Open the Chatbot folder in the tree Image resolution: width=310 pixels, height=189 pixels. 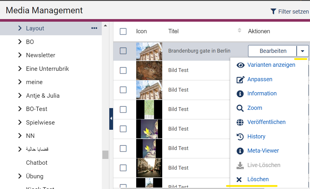37,163
